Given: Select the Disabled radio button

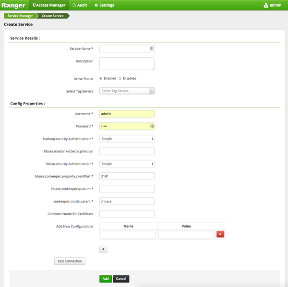Looking at the screenshot, I should [x=120, y=78].
